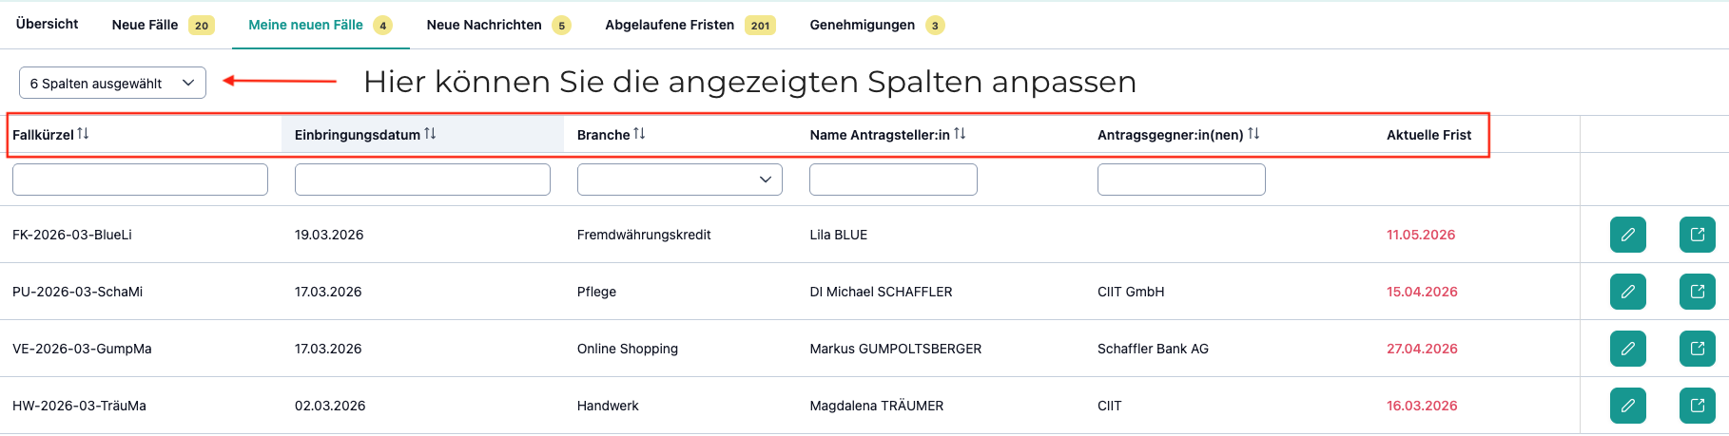Click opponent CIIT GmbH
Viewport: 1729px width, 436px height.
(1131, 292)
